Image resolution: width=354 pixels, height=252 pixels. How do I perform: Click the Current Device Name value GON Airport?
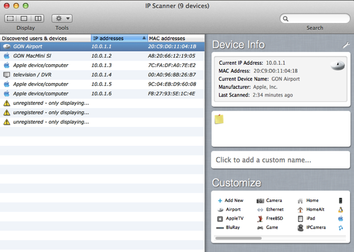pos(286,79)
